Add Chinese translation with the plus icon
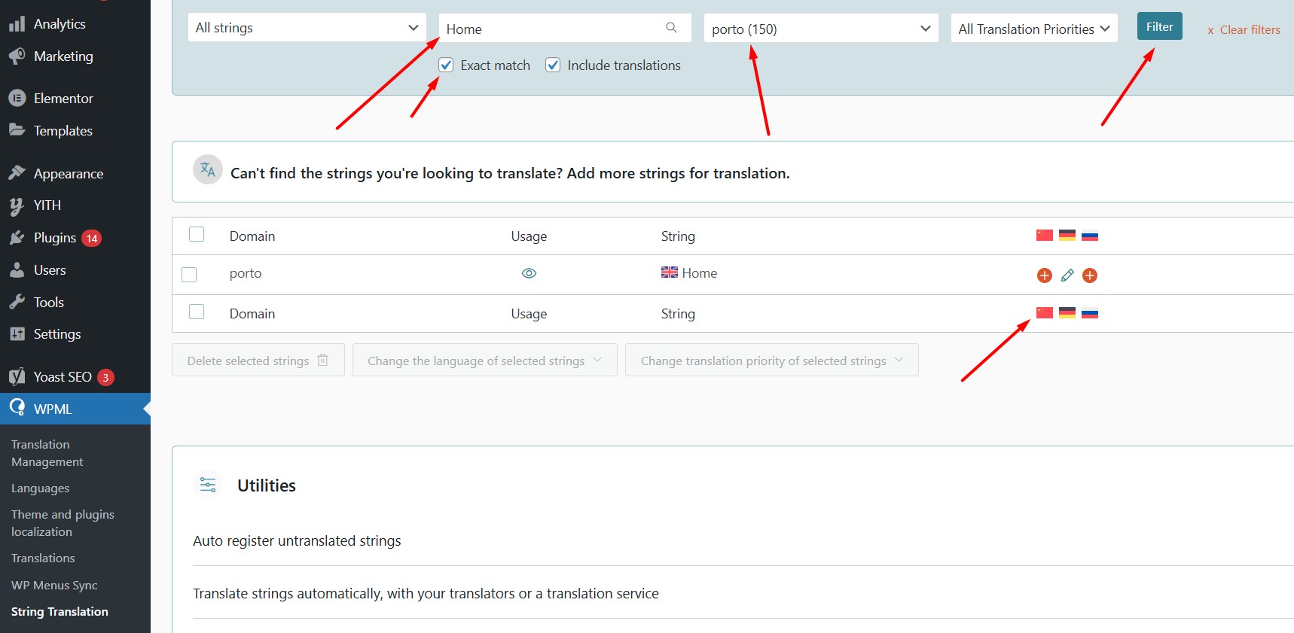Screen dimensions: 1294x633 1044,275
